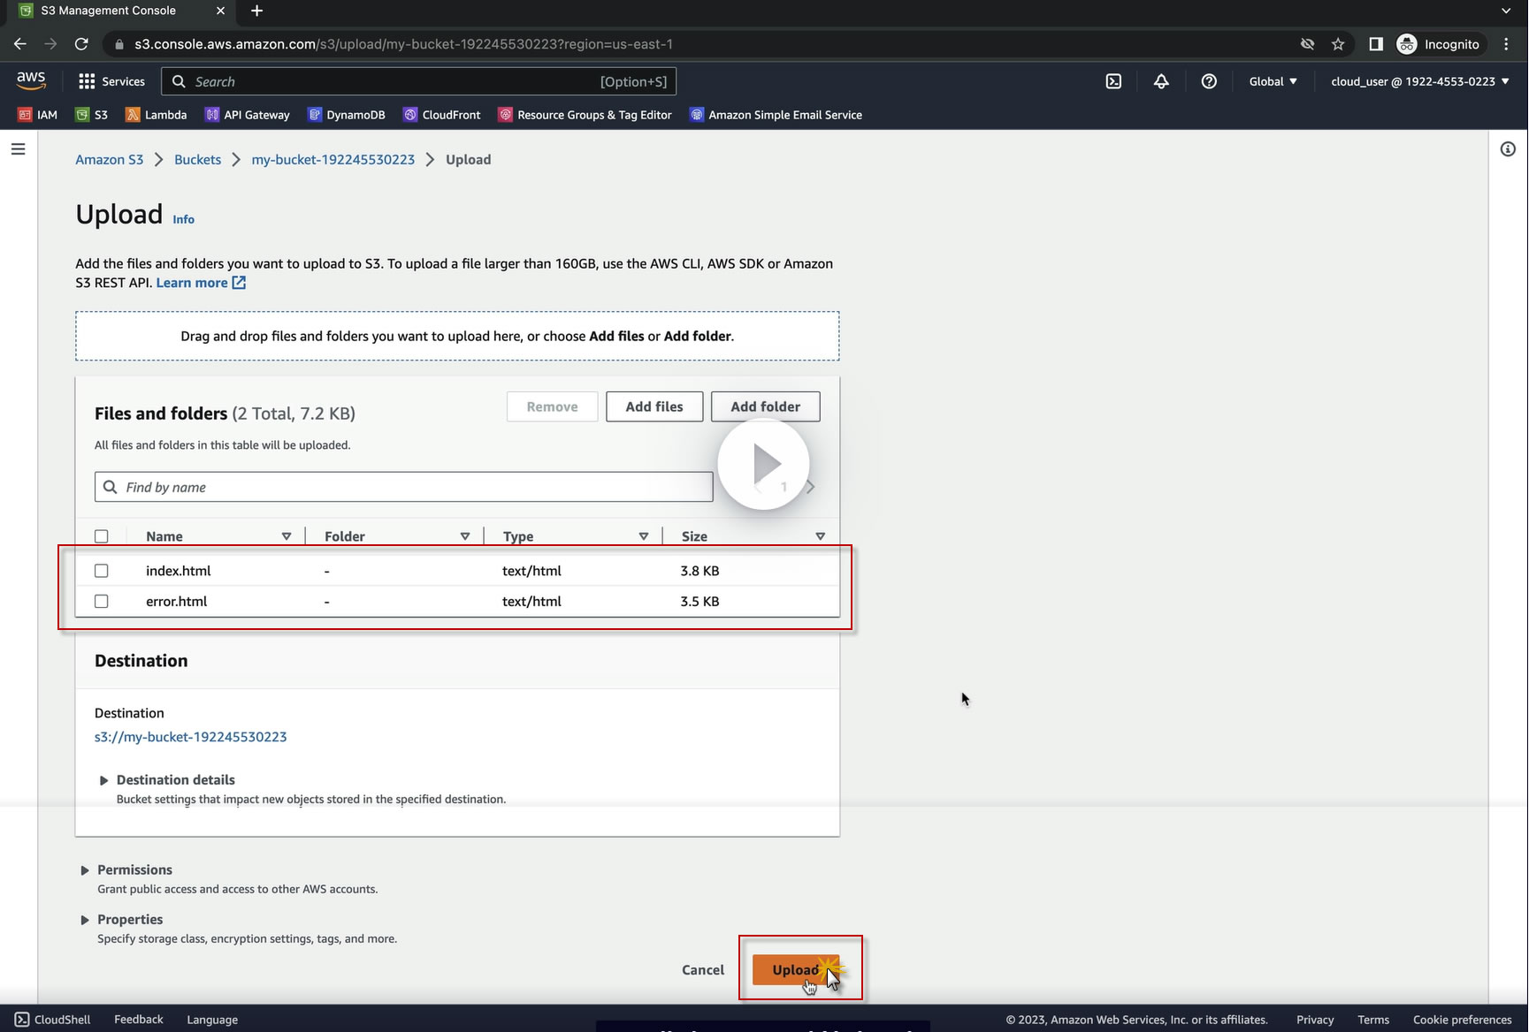Check the error.html file checkbox

(102, 602)
